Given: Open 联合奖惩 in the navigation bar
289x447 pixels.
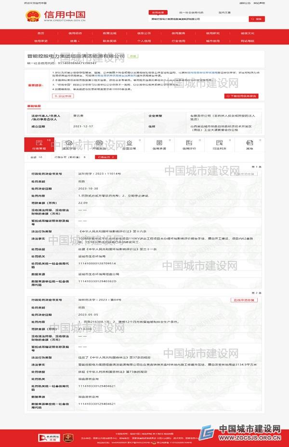Looking at the screenshot, I should click(x=110, y=41).
